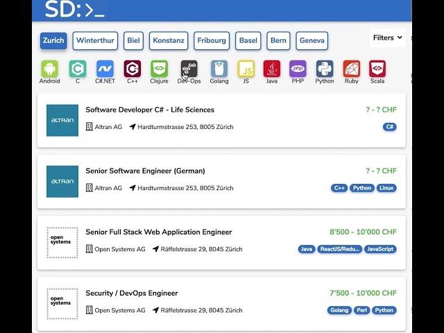Select the C language icon
The width and height of the screenshot is (444, 333).
pos(78,69)
